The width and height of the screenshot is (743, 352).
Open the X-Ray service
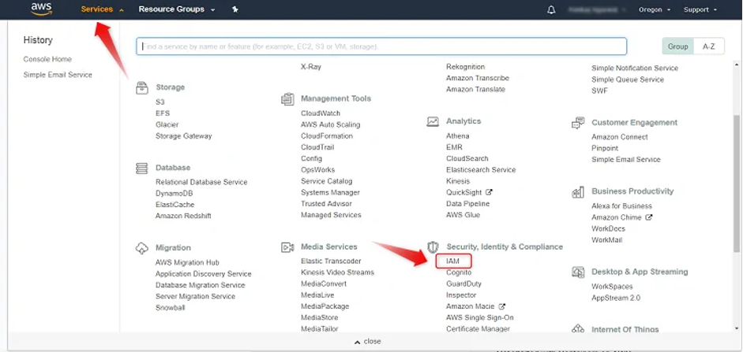click(311, 67)
